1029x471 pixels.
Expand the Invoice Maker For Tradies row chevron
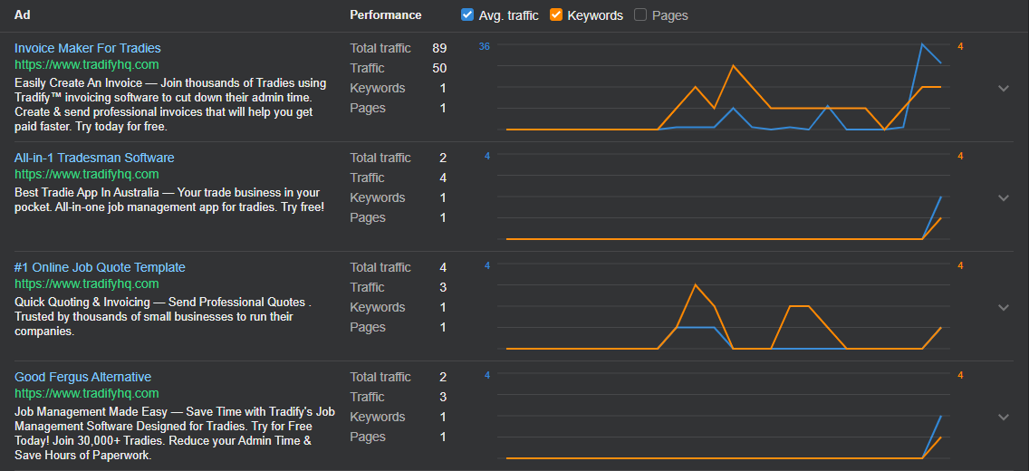tap(1003, 88)
